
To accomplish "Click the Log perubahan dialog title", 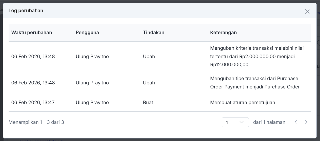I will coord(26,11).
